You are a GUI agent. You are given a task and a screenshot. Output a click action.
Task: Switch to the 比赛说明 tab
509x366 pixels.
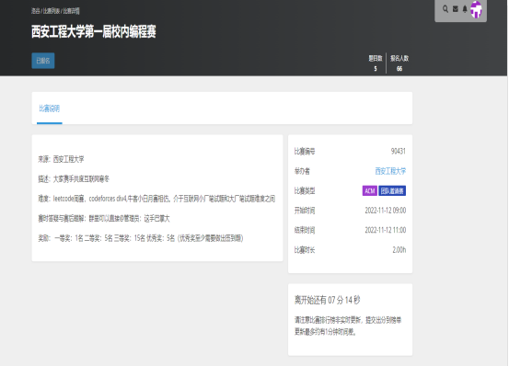pos(50,109)
